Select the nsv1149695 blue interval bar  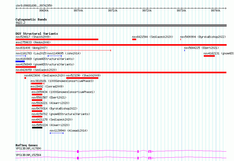[x=55, y=56]
